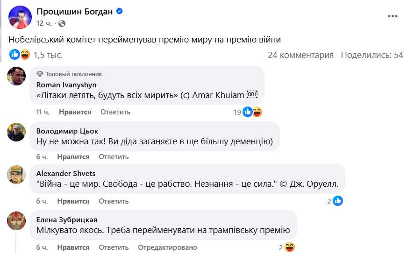Viewport: 407px width, 254px height.
Task: Open Володимир Цьок's profile name link
Action: click(x=67, y=131)
